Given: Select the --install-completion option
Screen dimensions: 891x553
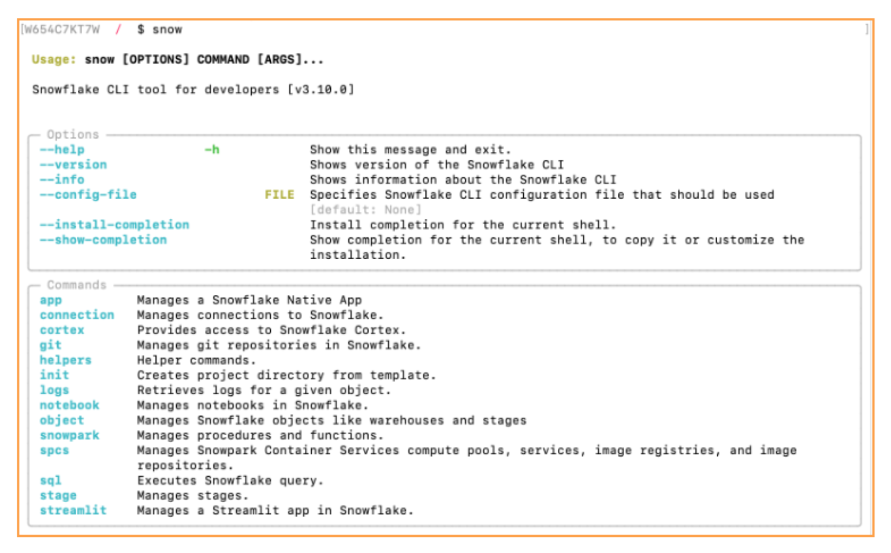Looking at the screenshot, I should 114,225.
